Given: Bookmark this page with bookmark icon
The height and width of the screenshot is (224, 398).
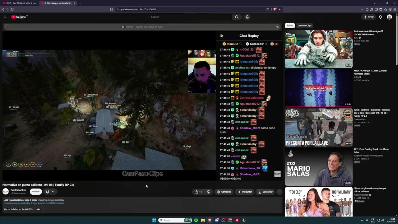Looking at the screenshot, I should pos(111,9).
